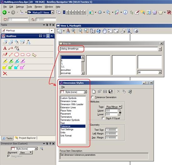The width and height of the screenshot is (172, 165).
Task: Open the Key-in history dropdown arrow
Action: (160, 49)
